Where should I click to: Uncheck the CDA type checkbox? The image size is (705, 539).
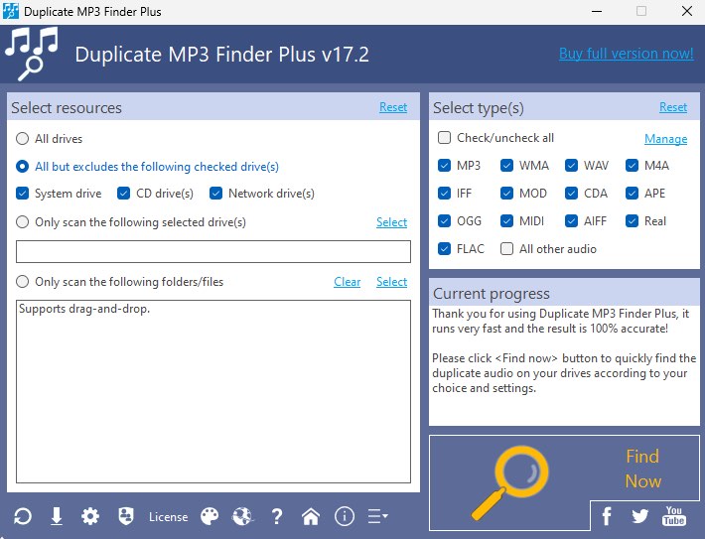point(572,194)
